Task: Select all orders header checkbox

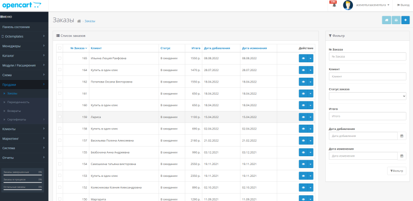Action: click(60, 48)
